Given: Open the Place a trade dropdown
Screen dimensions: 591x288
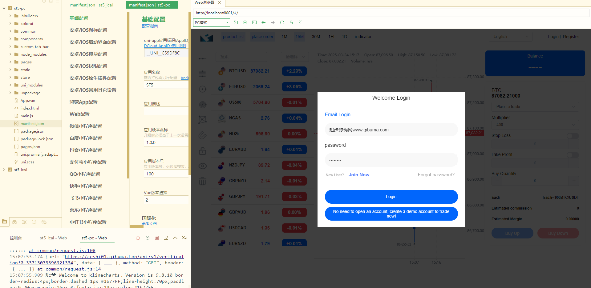Looking at the screenshot, I should point(535,107).
